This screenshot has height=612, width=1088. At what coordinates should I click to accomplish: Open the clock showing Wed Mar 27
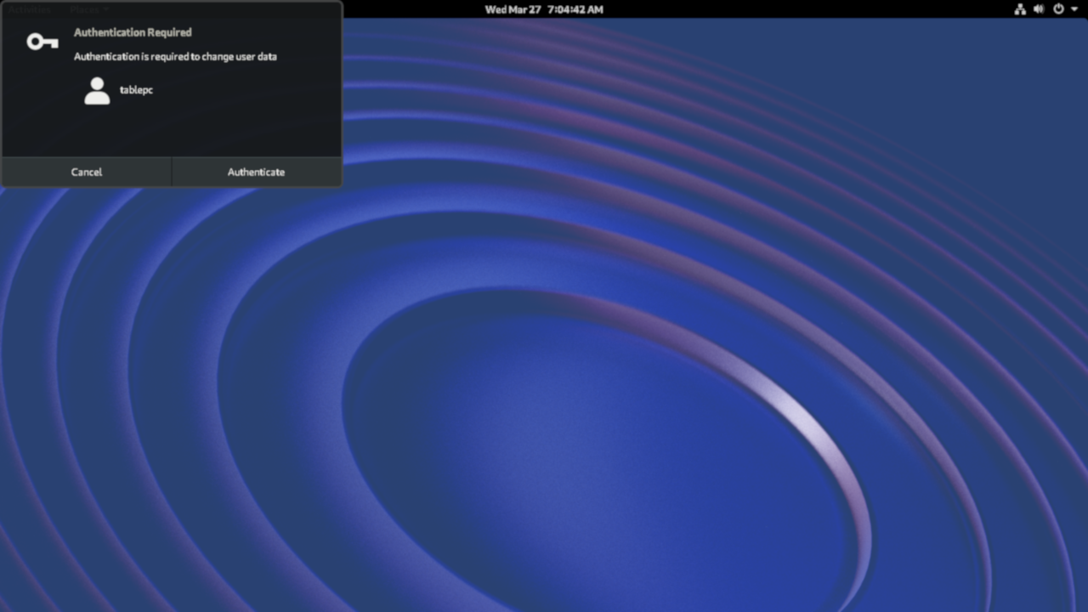pos(544,9)
